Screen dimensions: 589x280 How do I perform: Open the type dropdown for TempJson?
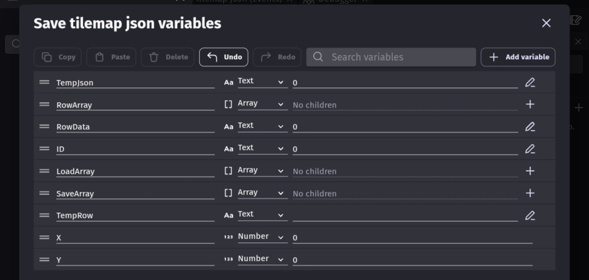262,82
